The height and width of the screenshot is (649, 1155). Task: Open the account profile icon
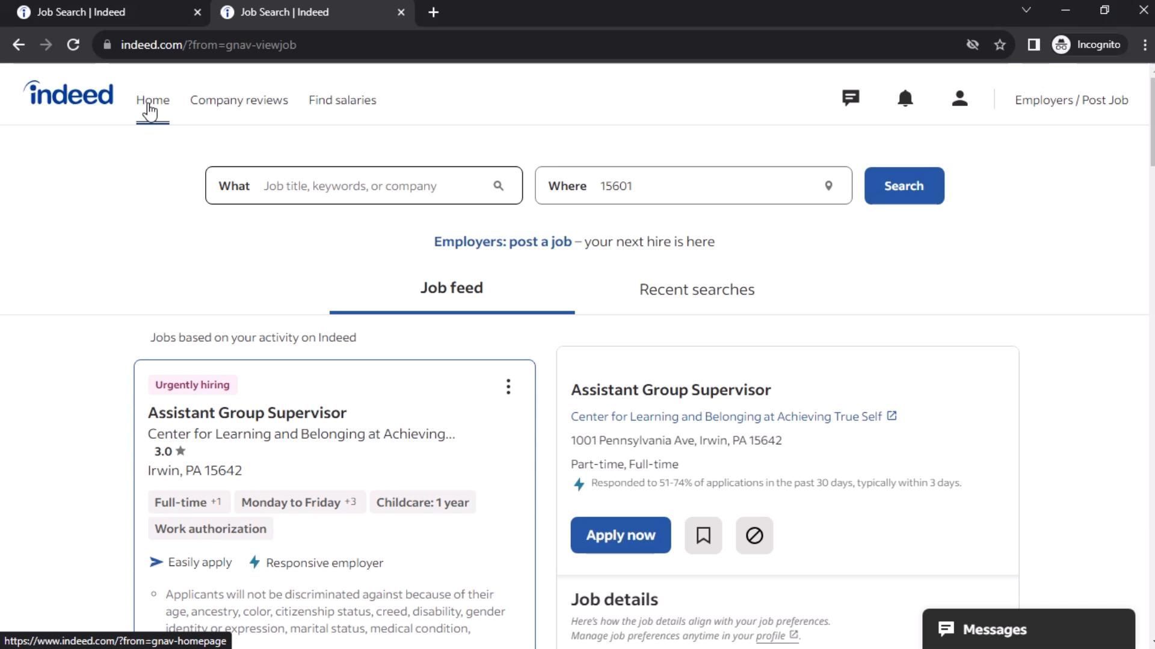click(959, 99)
